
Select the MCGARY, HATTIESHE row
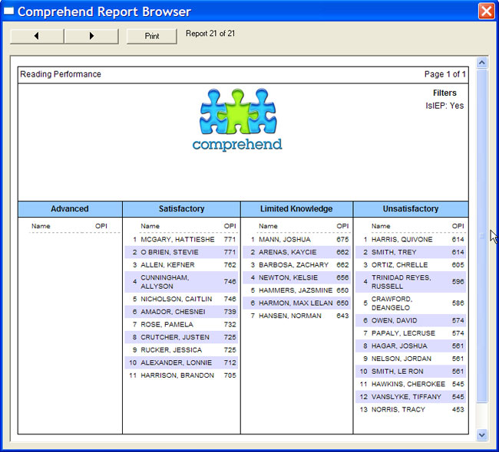(x=181, y=240)
